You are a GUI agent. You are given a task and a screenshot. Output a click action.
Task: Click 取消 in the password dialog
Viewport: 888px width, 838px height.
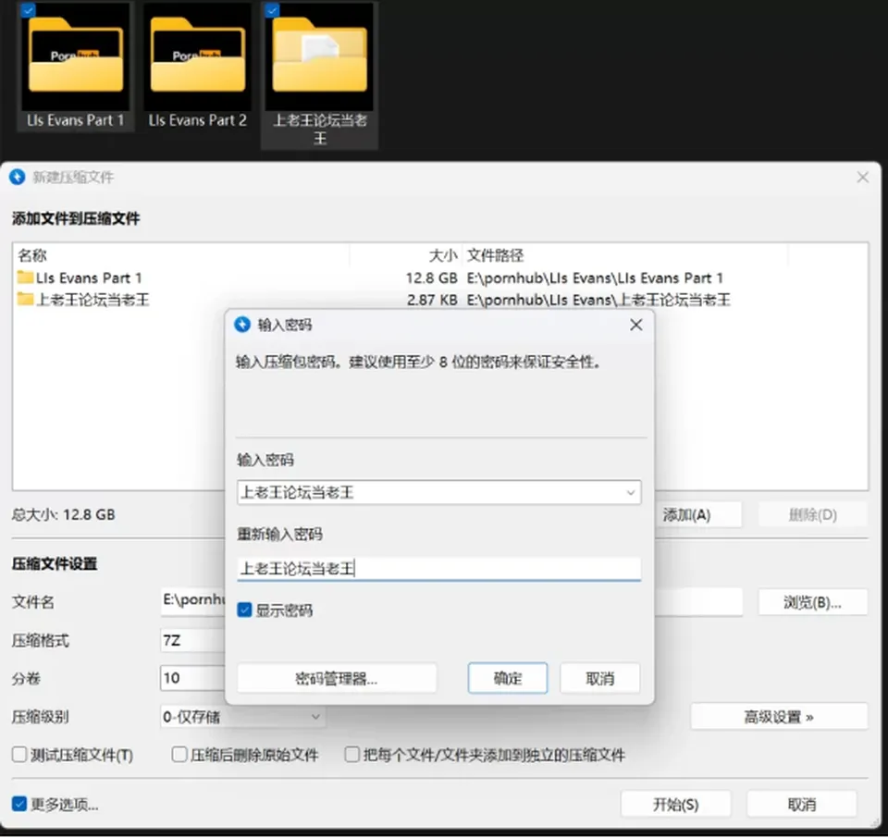[x=599, y=678]
